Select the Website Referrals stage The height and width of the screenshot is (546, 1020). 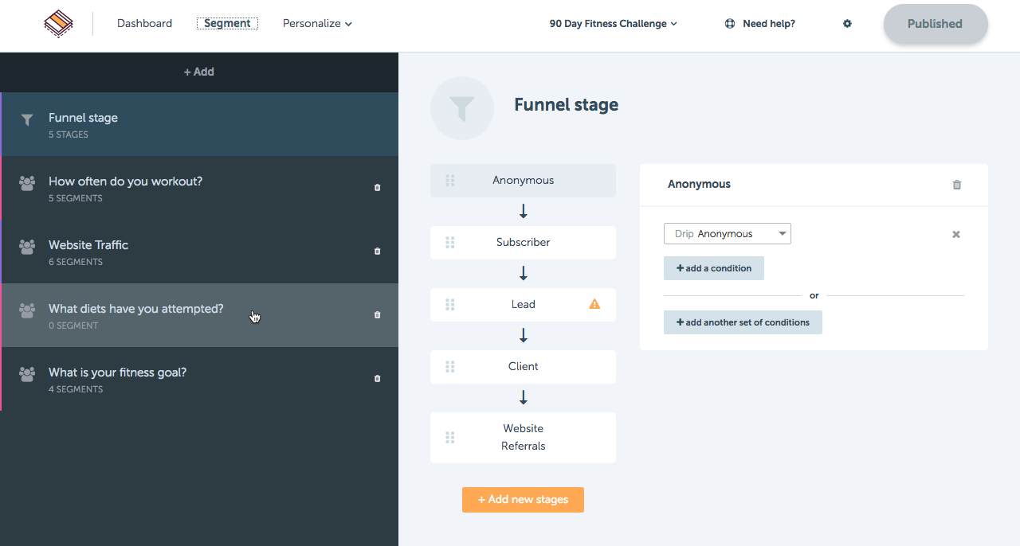tap(523, 438)
